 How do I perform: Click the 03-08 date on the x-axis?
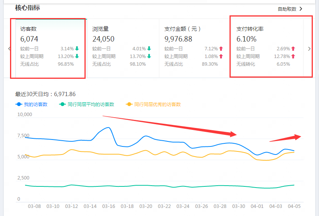tap(34, 206)
